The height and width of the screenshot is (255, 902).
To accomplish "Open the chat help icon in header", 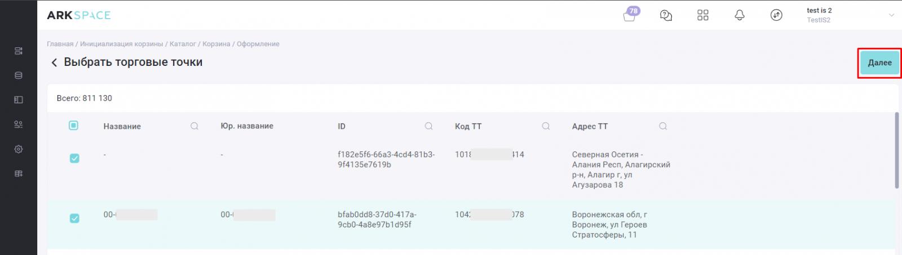I will (x=666, y=15).
